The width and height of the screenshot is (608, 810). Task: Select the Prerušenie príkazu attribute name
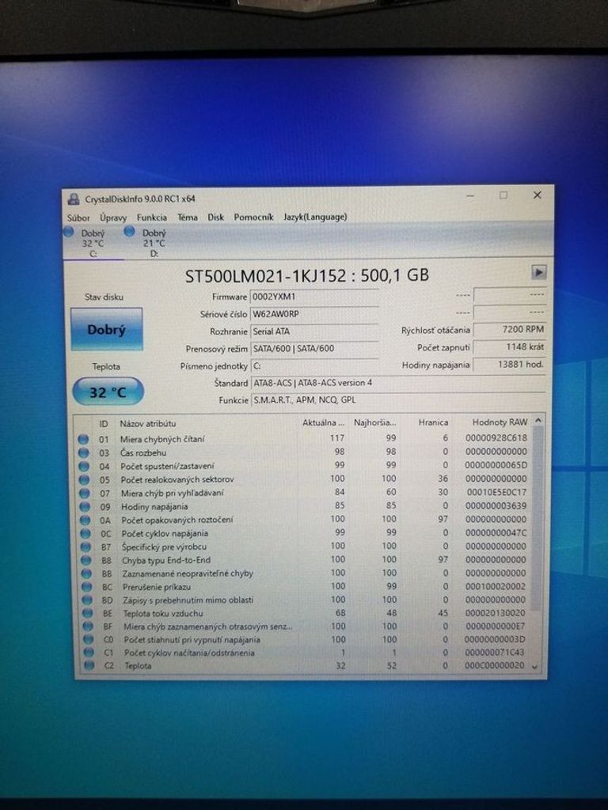[x=157, y=587]
